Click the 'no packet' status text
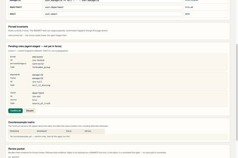Image resolution: width=238 pixels, height=158 pixels. coord(14,157)
